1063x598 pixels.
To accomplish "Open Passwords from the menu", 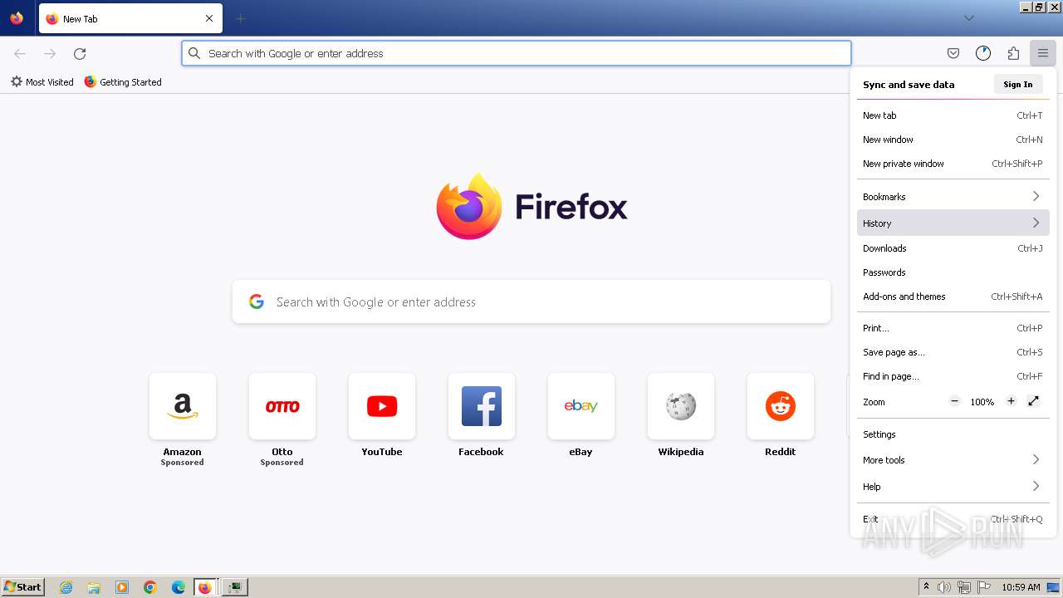I will point(953,272).
